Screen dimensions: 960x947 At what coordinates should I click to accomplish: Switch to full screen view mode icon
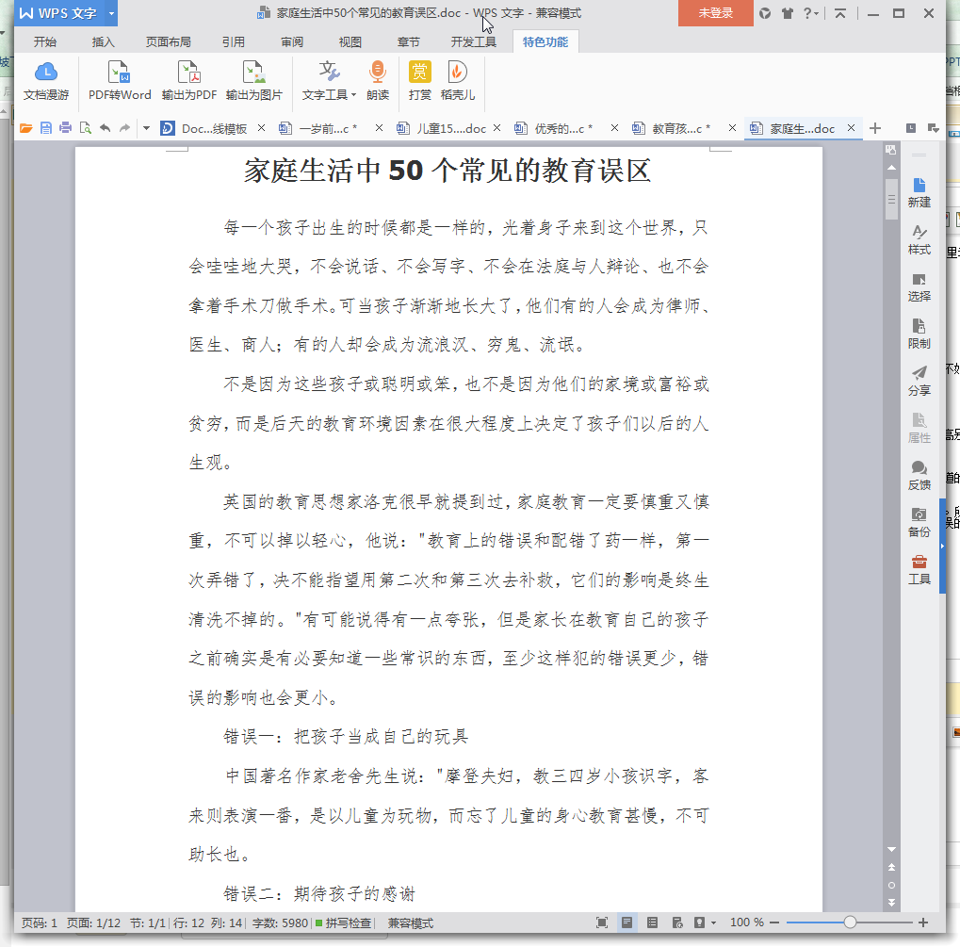(x=602, y=923)
